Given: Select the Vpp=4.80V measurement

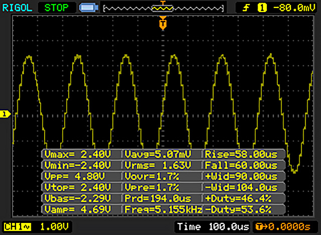Looking at the screenshot, I should coord(82,176).
